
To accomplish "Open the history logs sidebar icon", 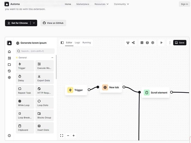I will (x=9, y=71).
